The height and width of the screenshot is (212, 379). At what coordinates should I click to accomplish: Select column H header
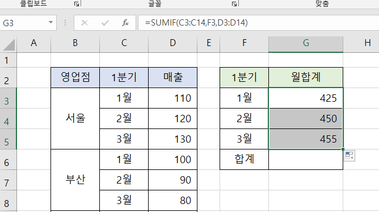point(361,43)
